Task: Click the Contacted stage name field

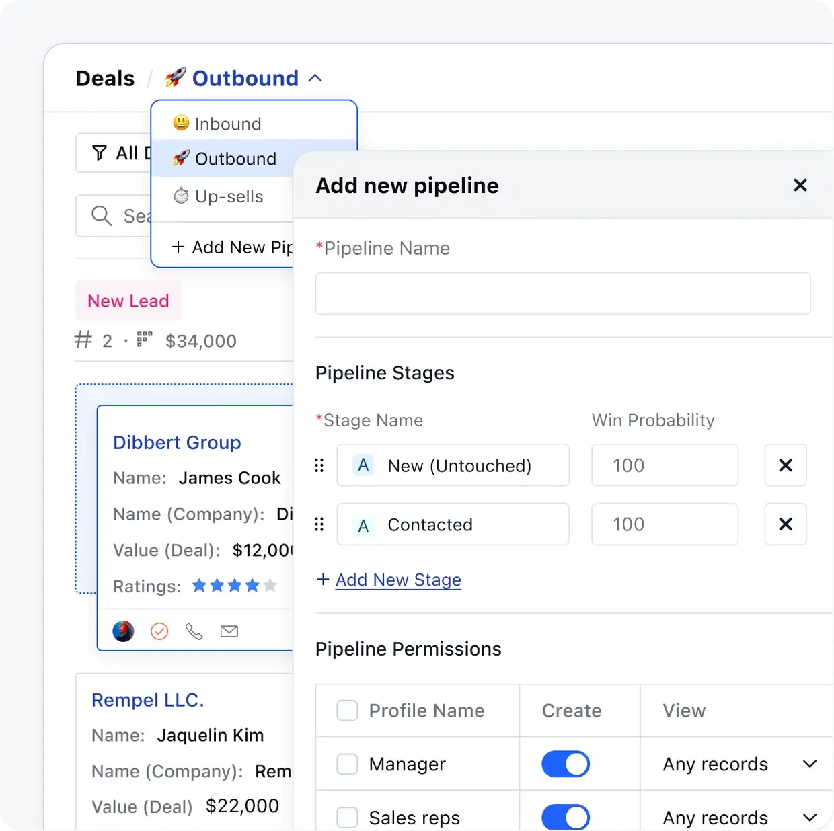Action: (453, 524)
